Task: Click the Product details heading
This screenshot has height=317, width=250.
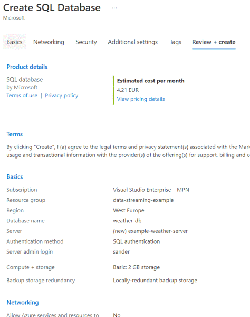Action: tap(27, 67)
